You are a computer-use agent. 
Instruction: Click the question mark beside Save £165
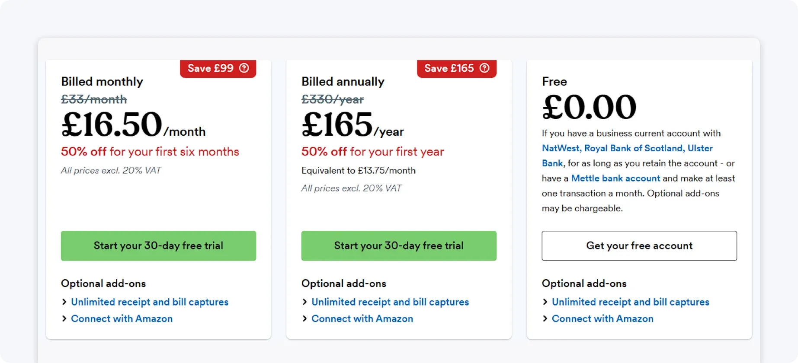click(484, 68)
